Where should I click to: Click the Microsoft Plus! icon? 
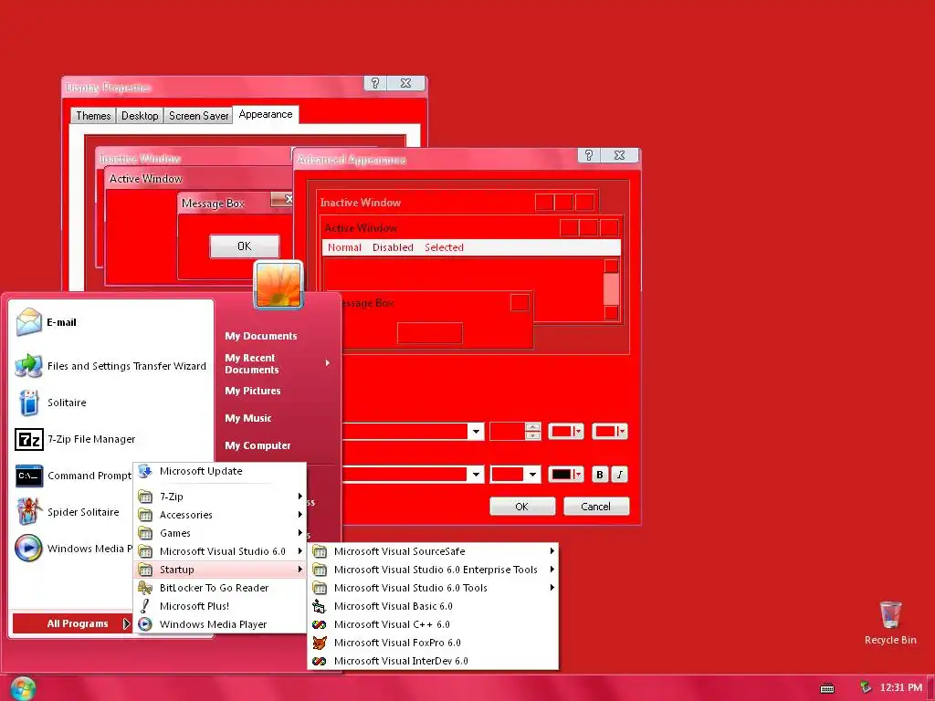coord(145,606)
